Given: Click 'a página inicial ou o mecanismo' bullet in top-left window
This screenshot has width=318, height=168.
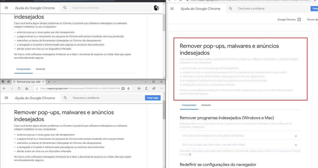Looking at the screenshot, I should 70,36.
